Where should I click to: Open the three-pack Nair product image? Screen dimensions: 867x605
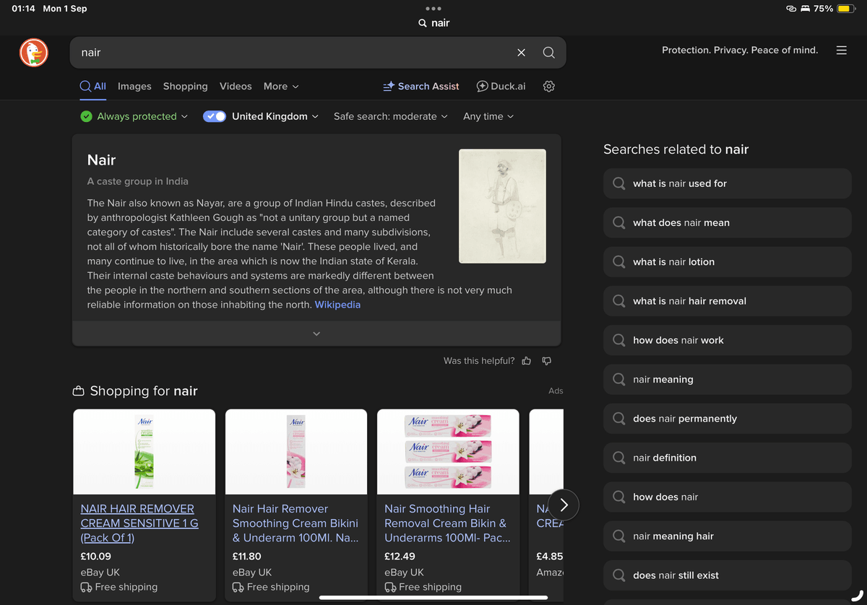[448, 452]
